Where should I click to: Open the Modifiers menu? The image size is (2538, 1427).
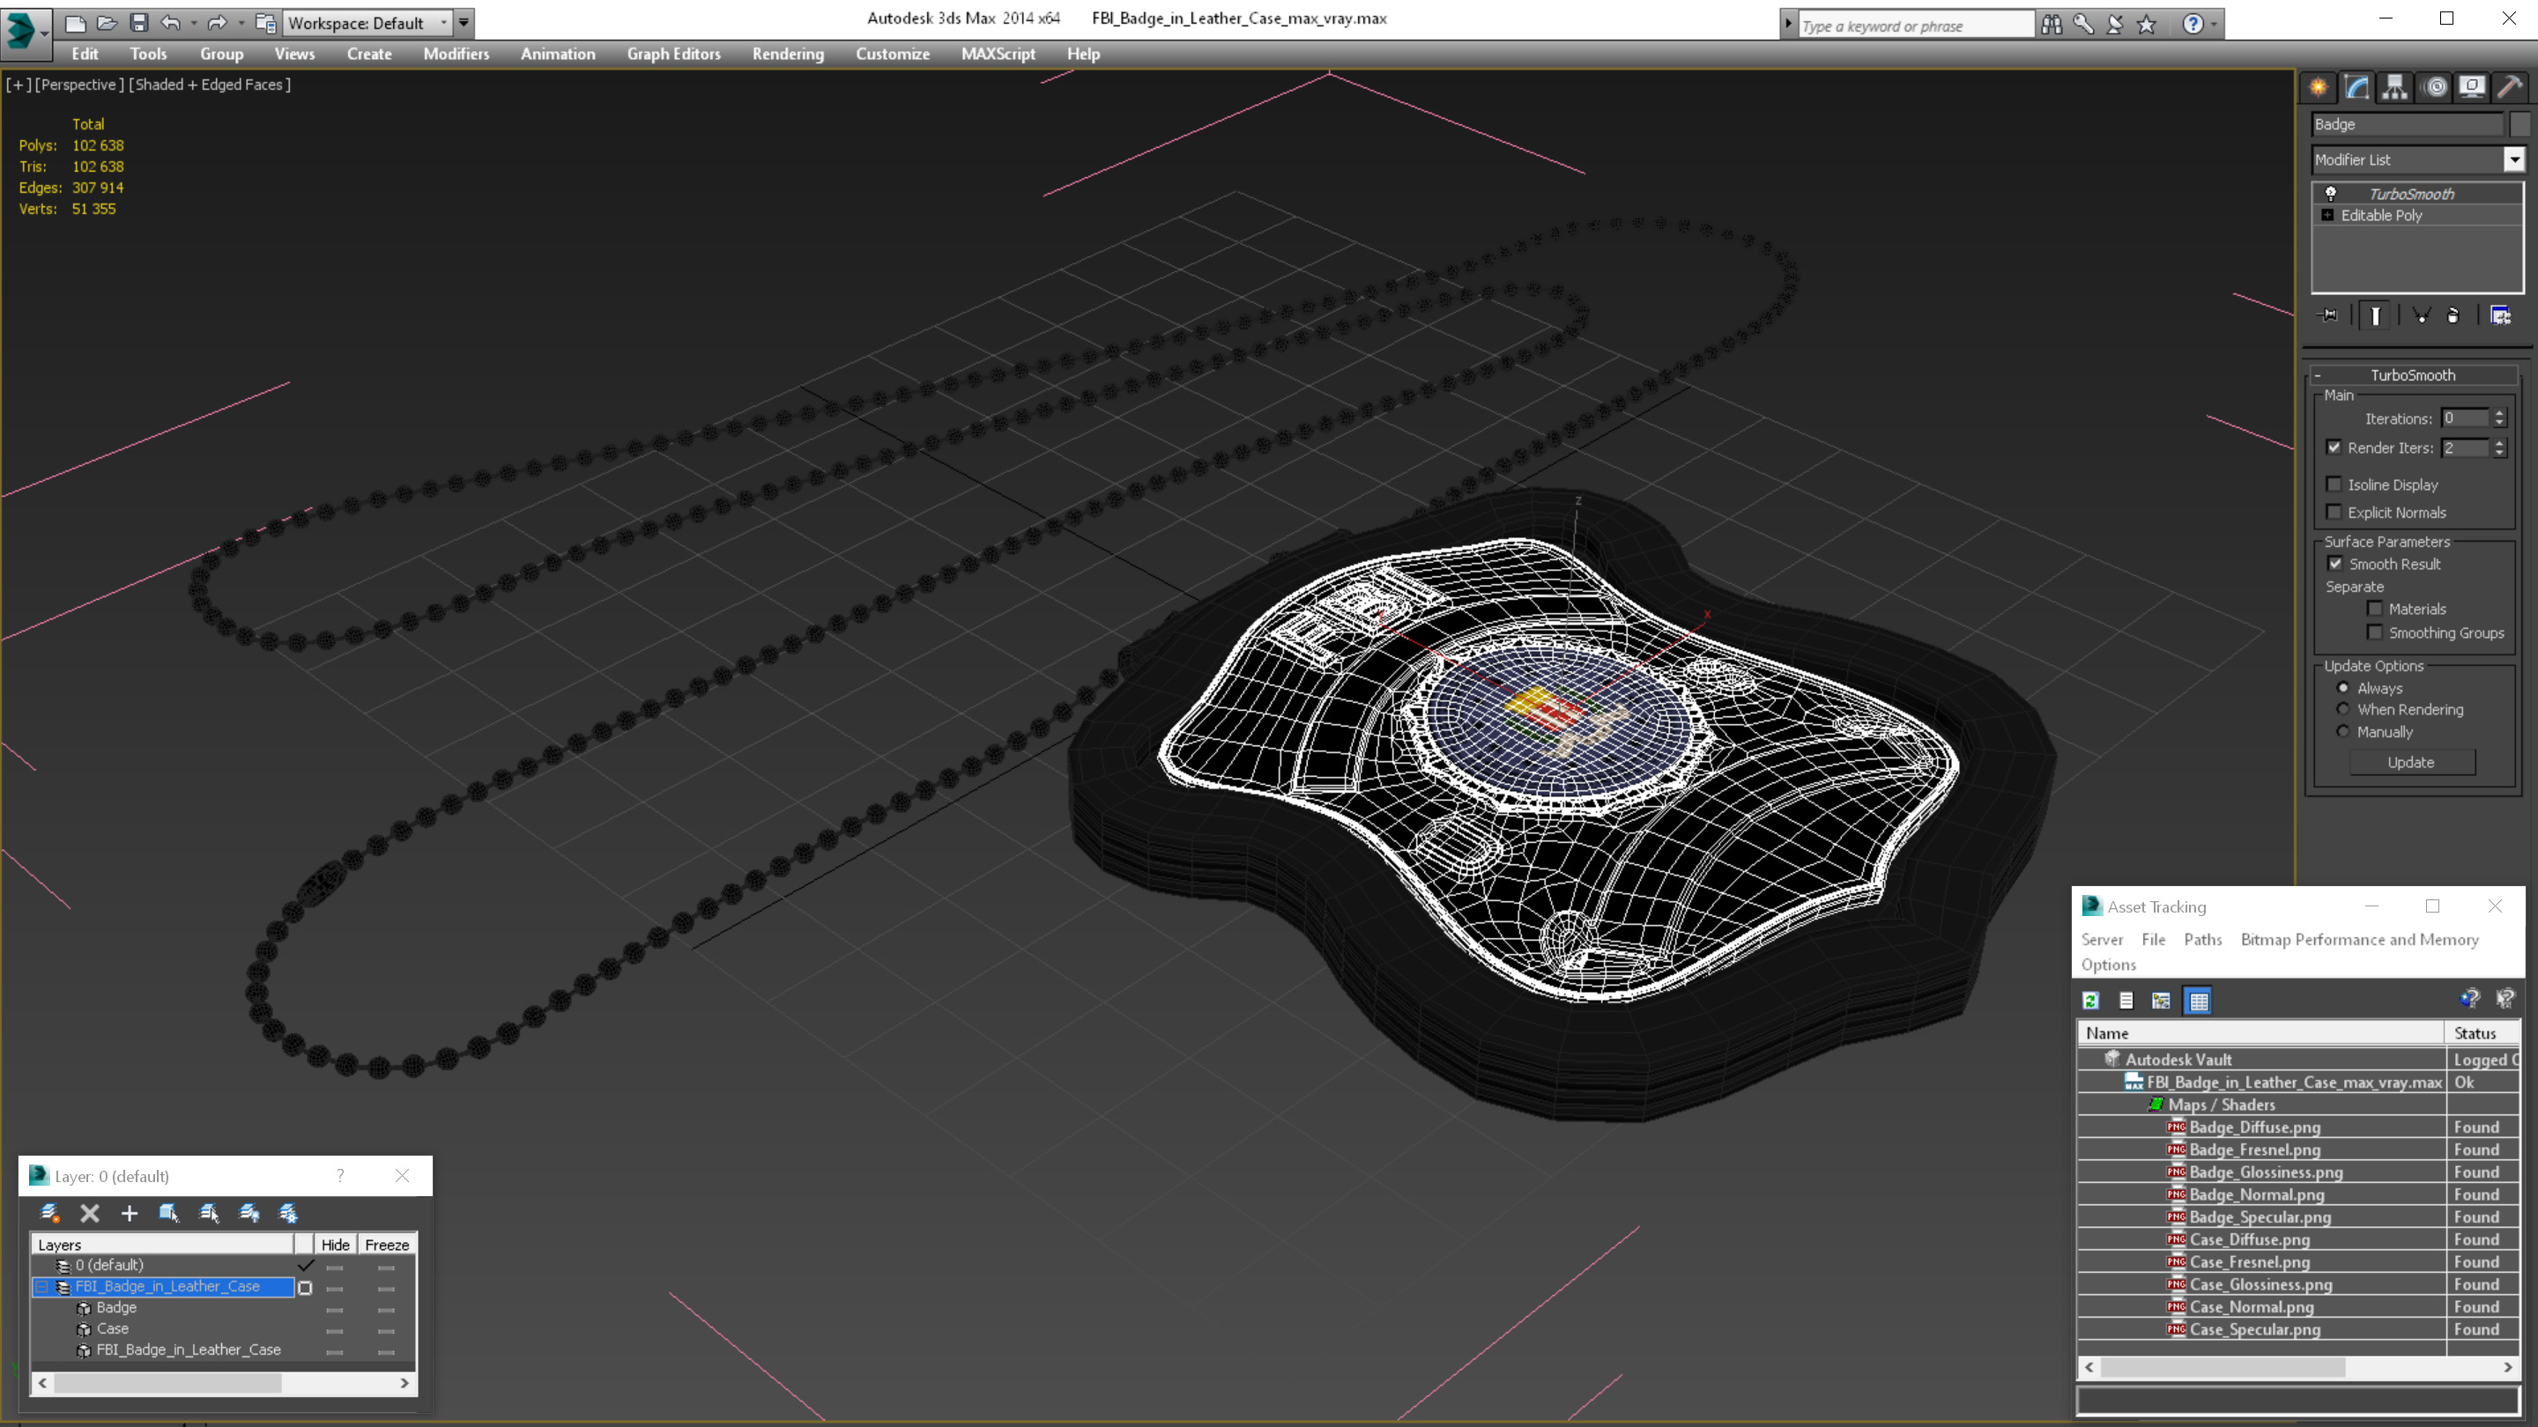pos(456,54)
